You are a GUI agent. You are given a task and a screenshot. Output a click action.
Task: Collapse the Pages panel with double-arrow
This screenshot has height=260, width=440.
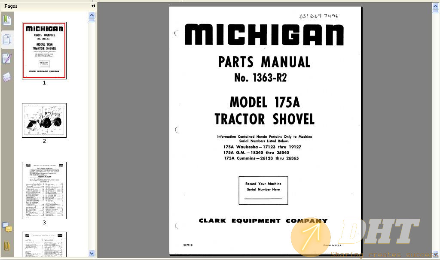93,6
